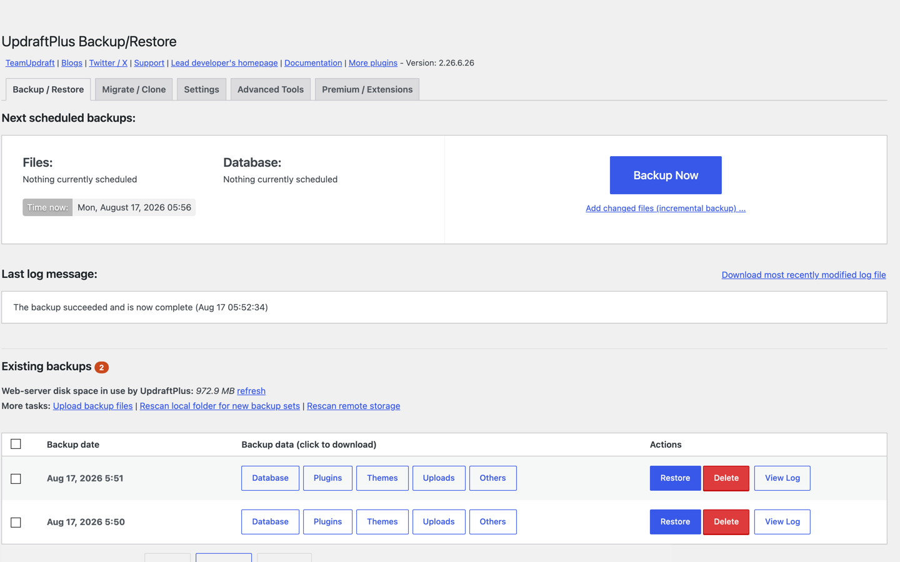Click the "Files:" schedule heading
Image resolution: width=900 pixels, height=562 pixels.
click(x=37, y=162)
